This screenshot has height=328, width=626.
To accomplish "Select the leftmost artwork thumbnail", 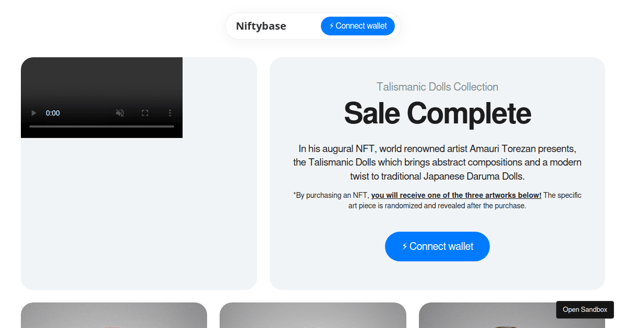I will (x=114, y=318).
